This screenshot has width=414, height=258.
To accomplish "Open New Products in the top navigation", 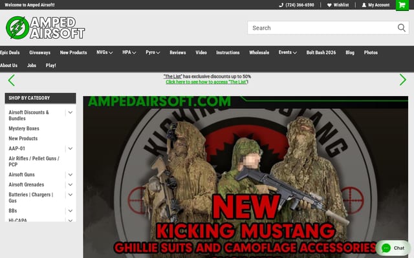I will pos(73,52).
